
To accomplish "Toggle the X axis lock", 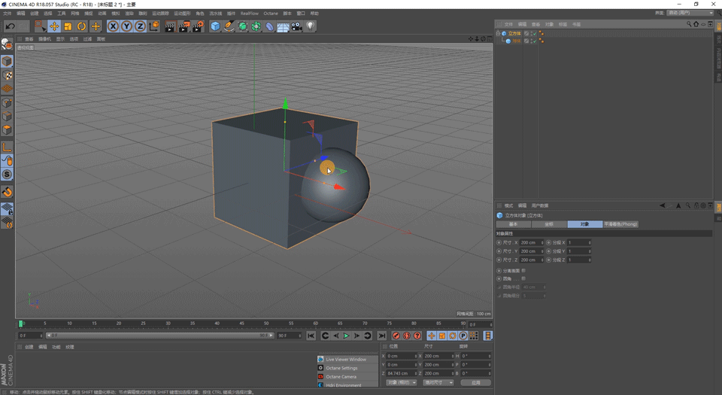I will click(x=113, y=26).
